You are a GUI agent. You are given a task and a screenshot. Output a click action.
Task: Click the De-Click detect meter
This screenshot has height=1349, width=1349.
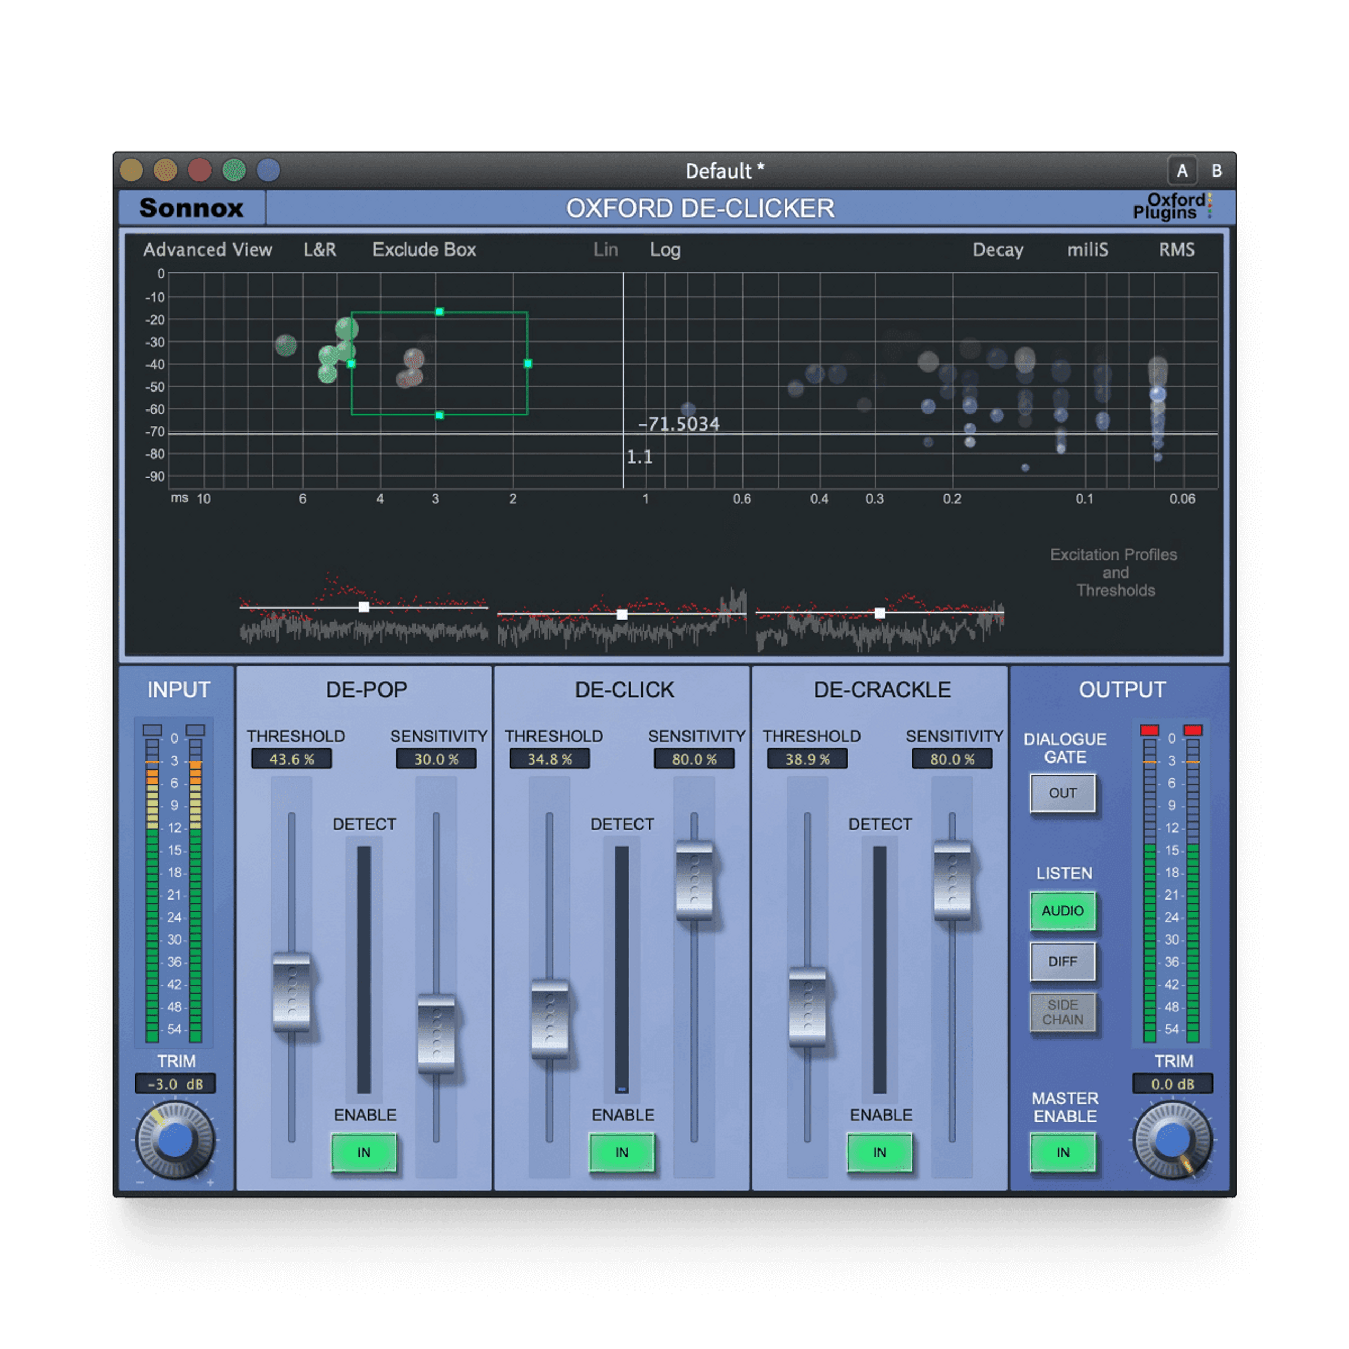[x=621, y=970]
